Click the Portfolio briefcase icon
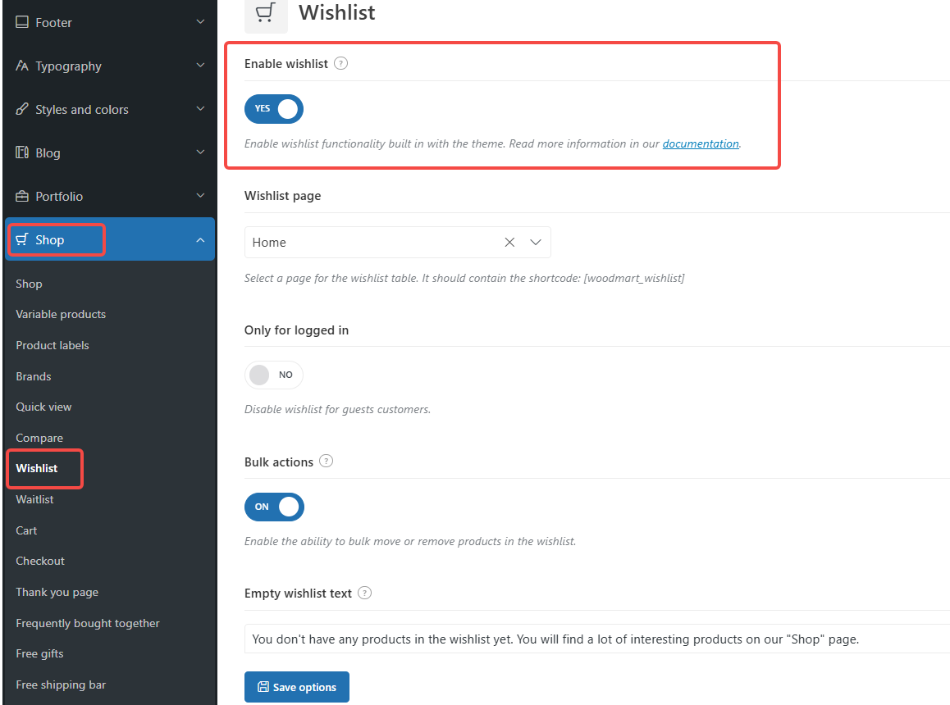Screen dimensions: 950x705 tap(22, 197)
